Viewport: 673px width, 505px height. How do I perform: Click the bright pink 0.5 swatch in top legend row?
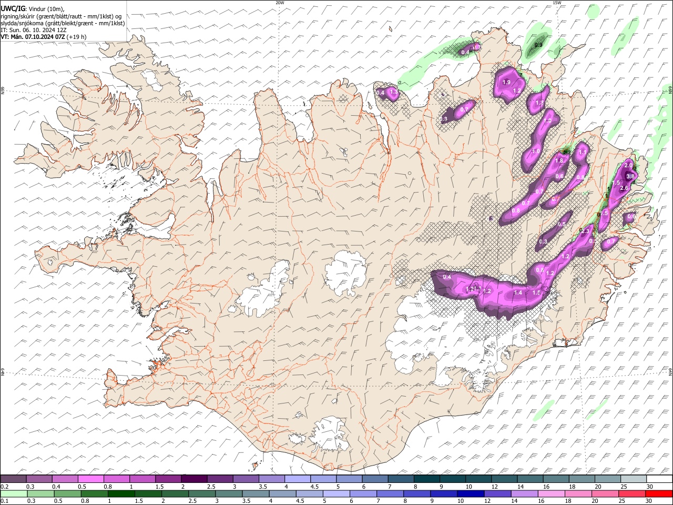pos(91,479)
